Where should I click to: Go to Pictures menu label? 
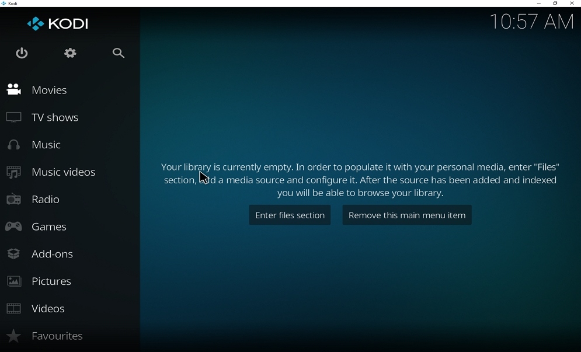pos(51,281)
